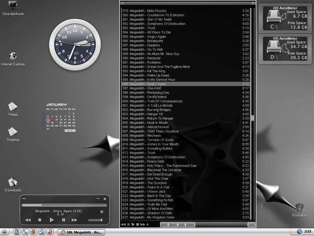
Task: Click the Rem button in playlist
Action: click(173, 224)
